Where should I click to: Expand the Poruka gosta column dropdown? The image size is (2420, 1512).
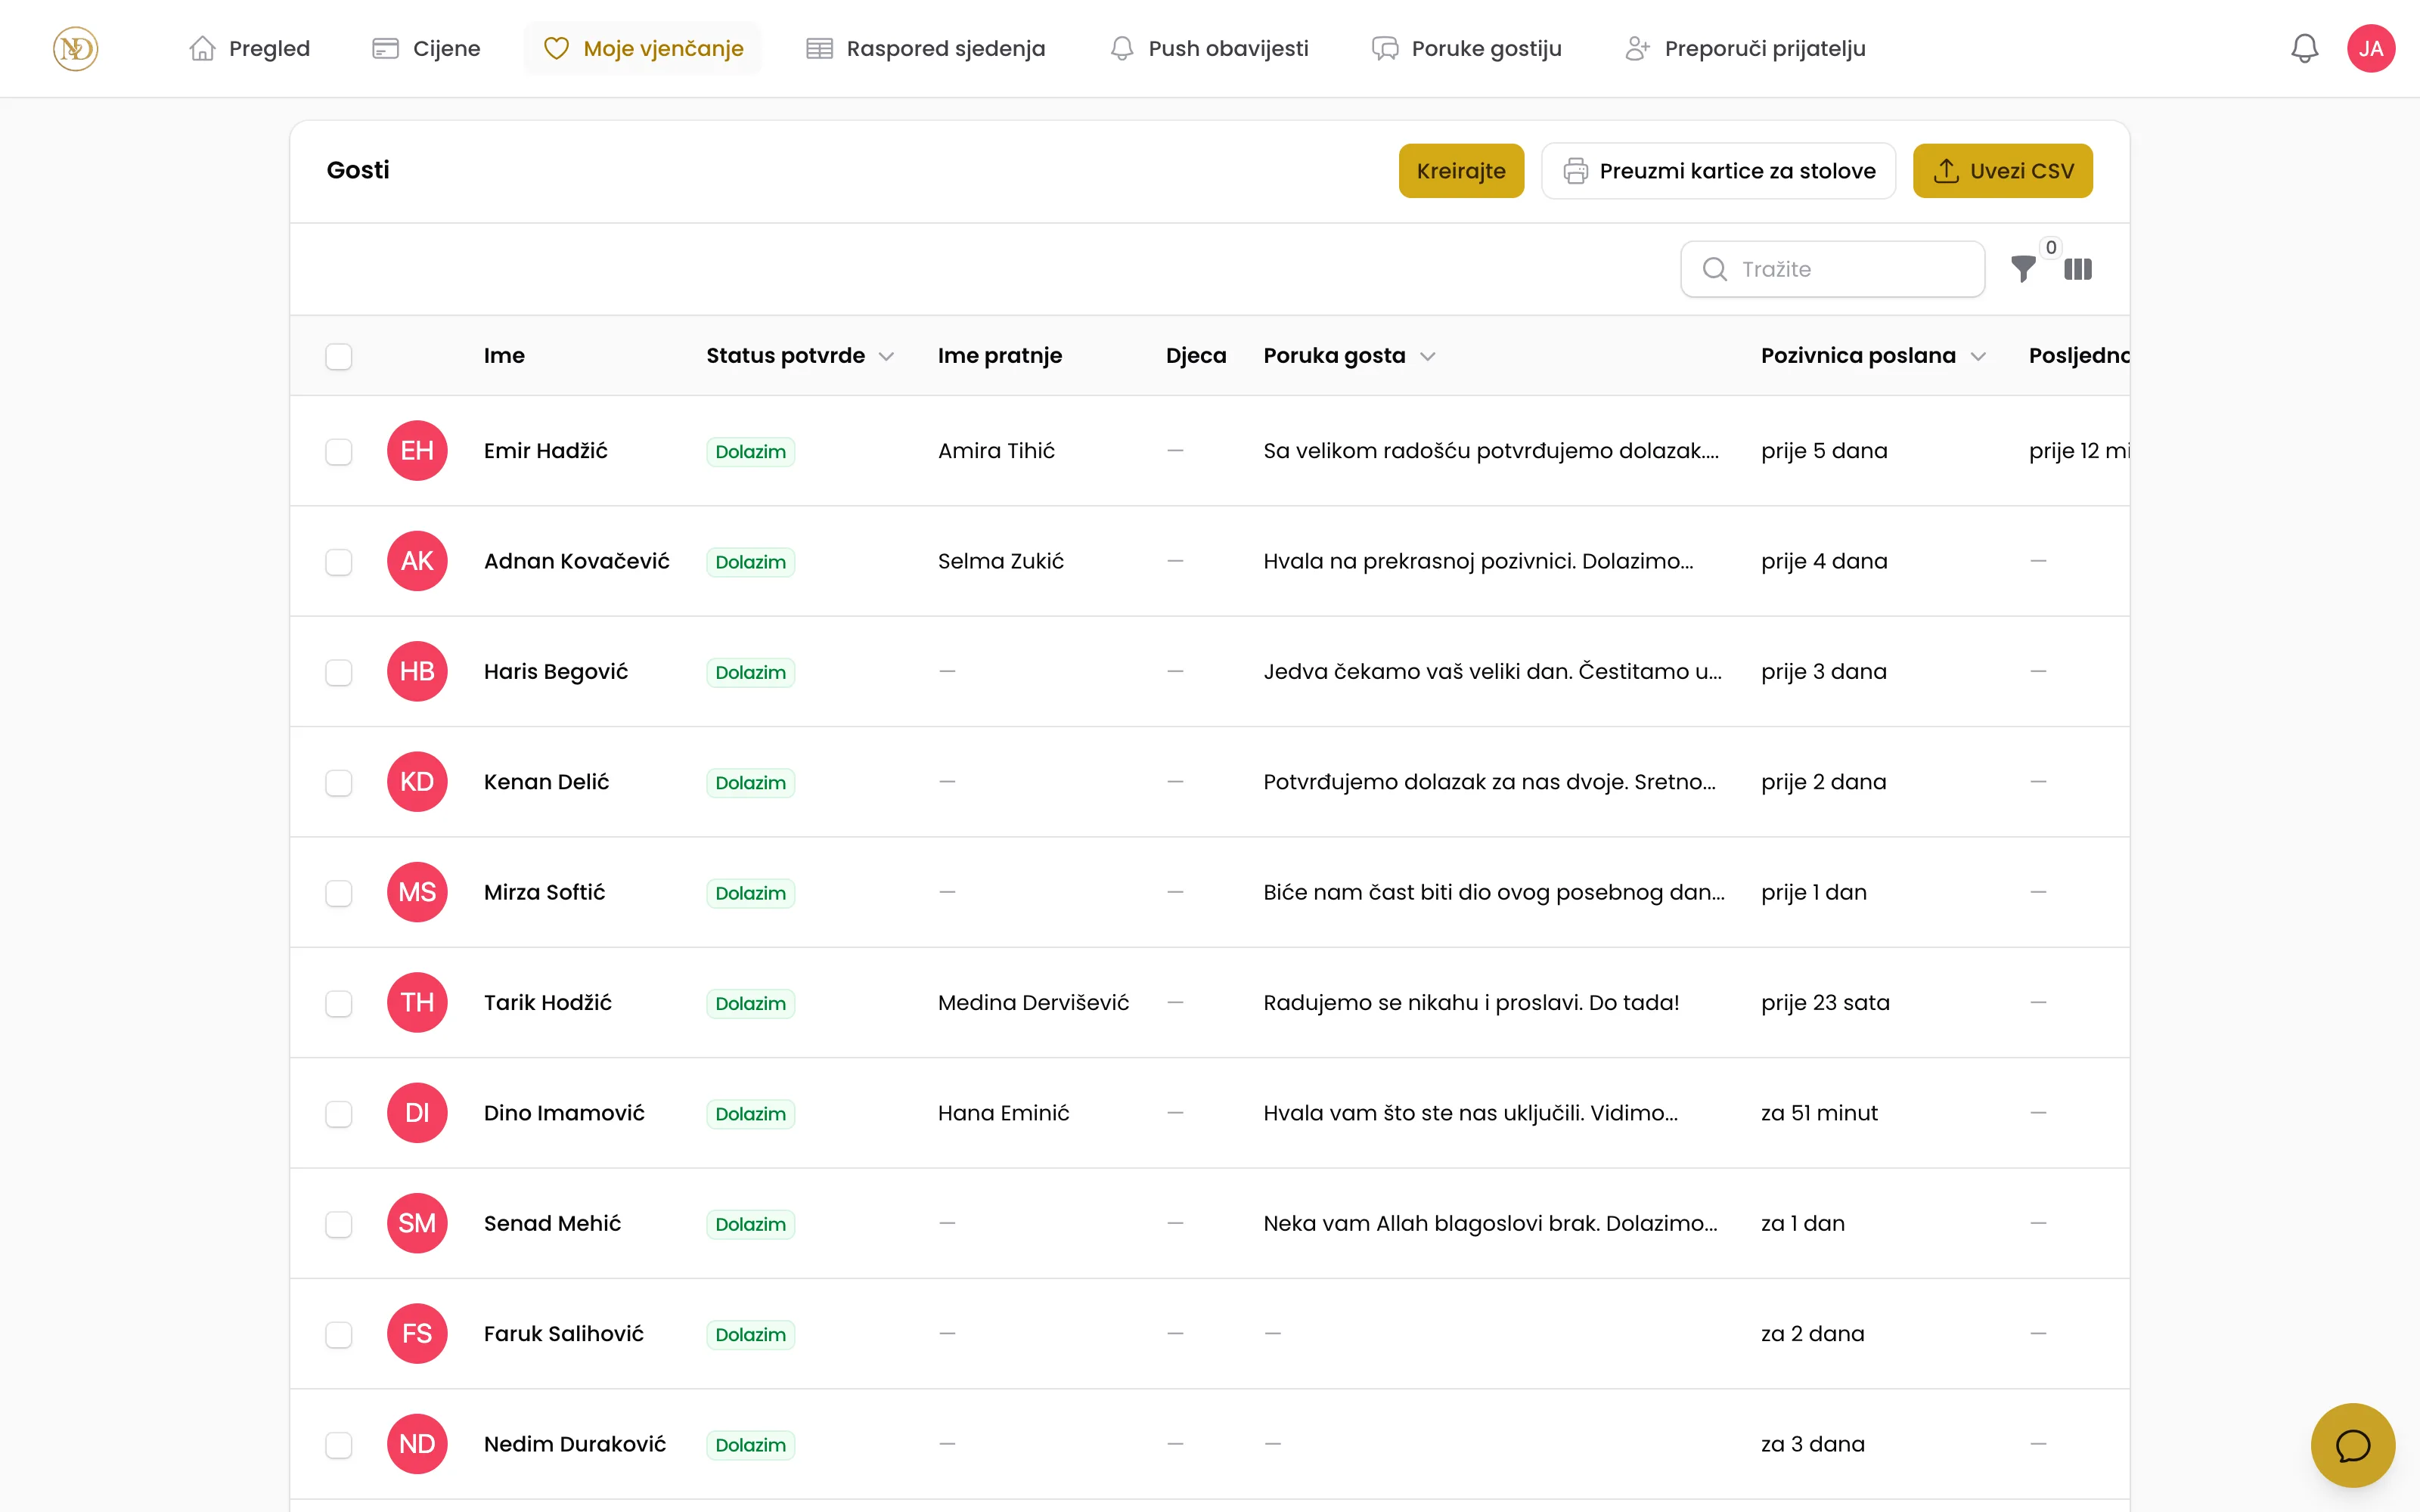tap(1428, 357)
